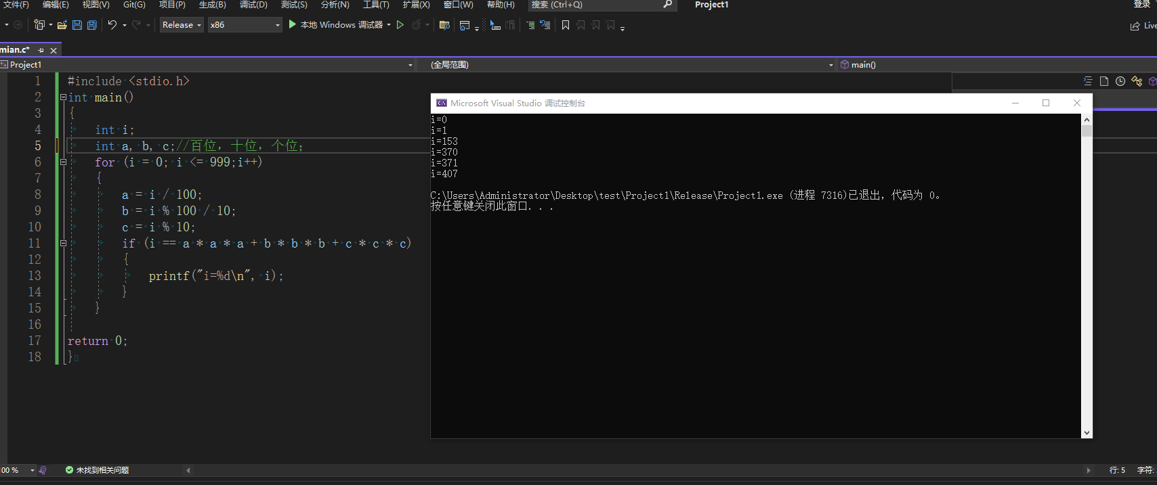The height and width of the screenshot is (485, 1157).
Task: Open the debugger target dropdown arrow
Action: 389,25
